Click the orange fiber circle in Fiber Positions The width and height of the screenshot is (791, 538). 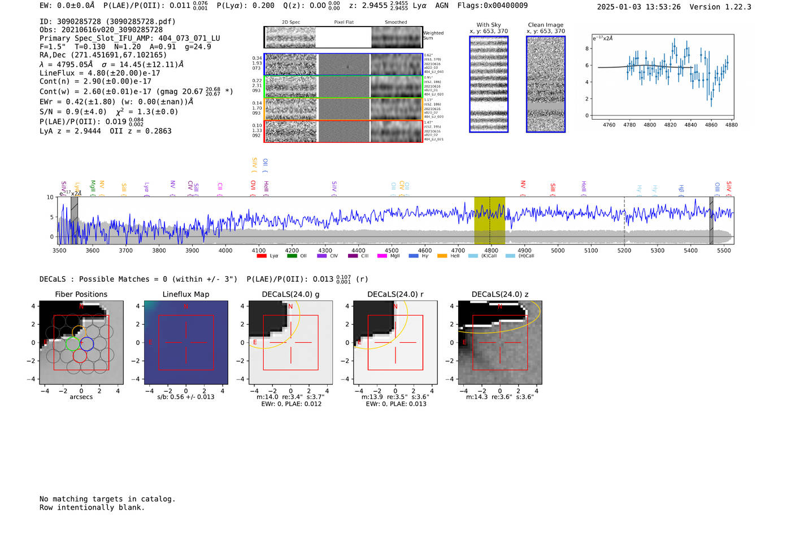pyautogui.click(x=79, y=332)
